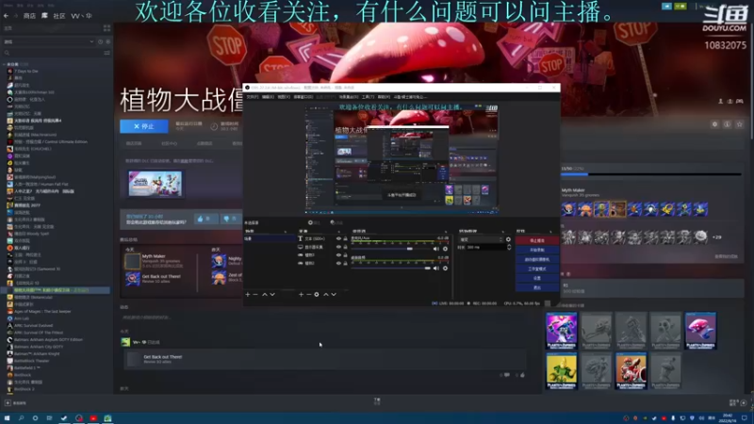Image resolution: width=754 pixels, height=424 pixels.
Task: Open advanced filter icon beside Steam search
Action: tap(107, 53)
